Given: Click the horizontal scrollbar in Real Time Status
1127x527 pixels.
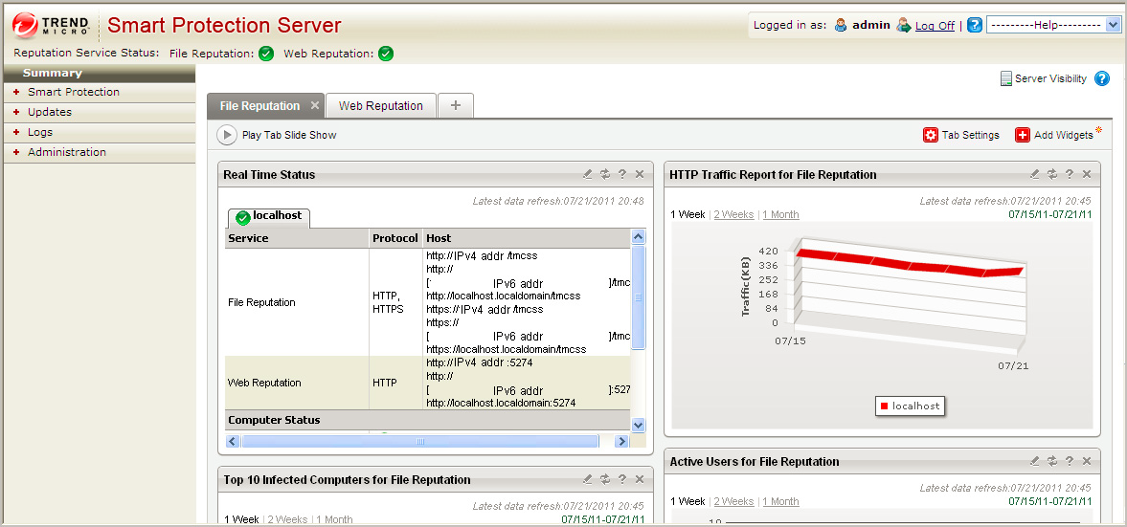Looking at the screenshot, I should click(419, 442).
